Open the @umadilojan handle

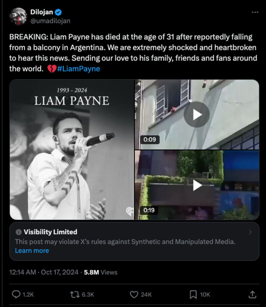(50, 21)
